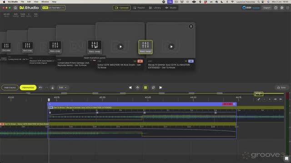The width and height of the screenshot is (291, 163).
Task: Open the Help menu
Action: pos(54,2)
